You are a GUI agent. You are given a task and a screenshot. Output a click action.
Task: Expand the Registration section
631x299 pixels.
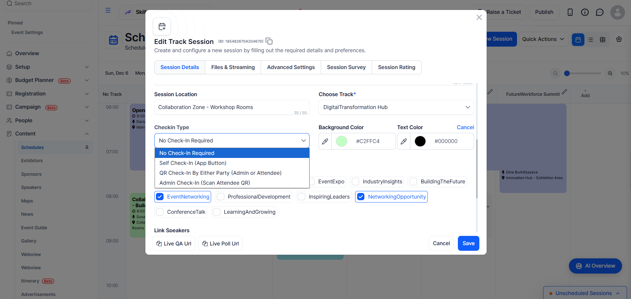87,94
